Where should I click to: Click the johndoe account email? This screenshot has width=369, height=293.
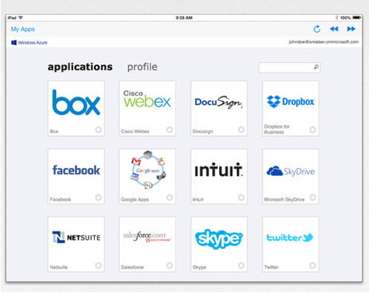(324, 42)
